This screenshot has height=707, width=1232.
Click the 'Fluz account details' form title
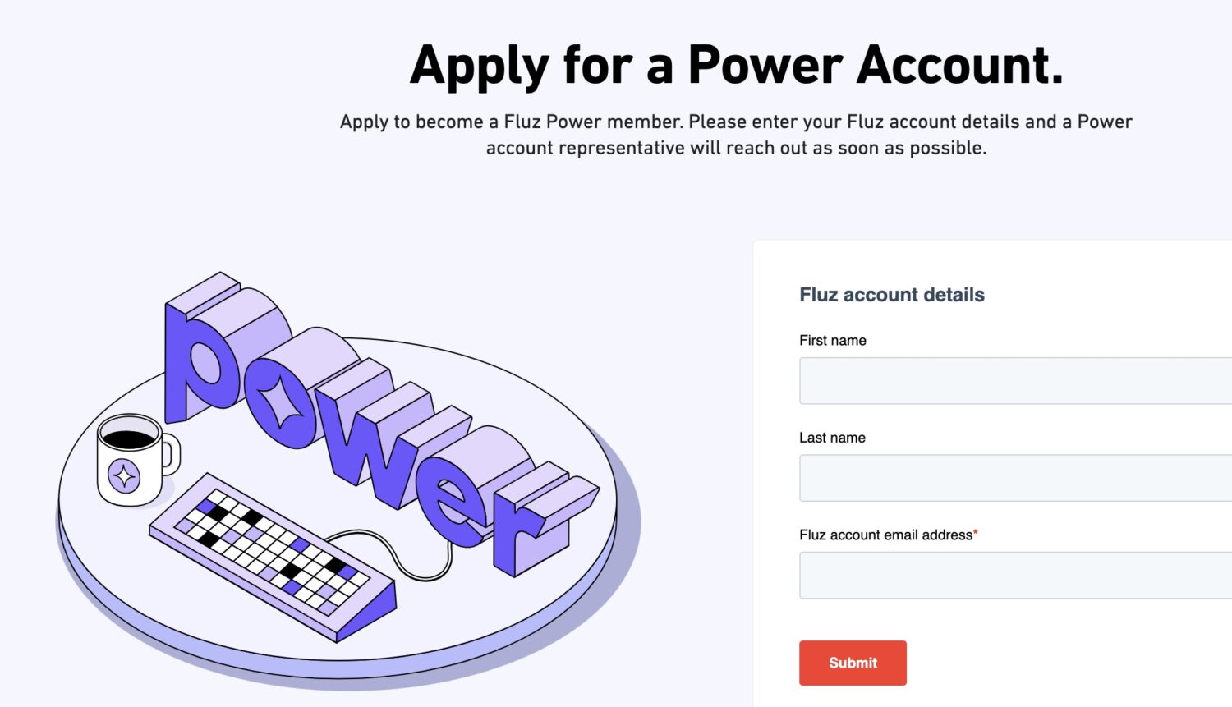point(892,295)
